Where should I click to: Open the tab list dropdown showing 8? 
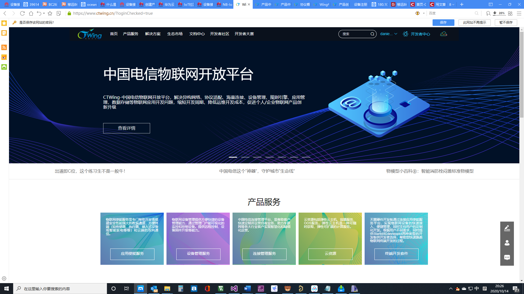coord(452,4)
